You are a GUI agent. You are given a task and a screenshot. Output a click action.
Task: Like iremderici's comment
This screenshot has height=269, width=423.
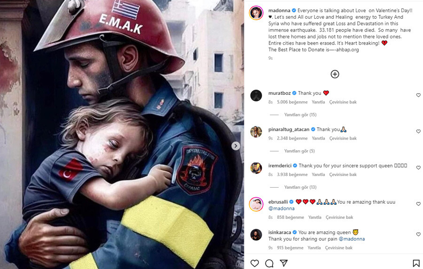[418, 168]
